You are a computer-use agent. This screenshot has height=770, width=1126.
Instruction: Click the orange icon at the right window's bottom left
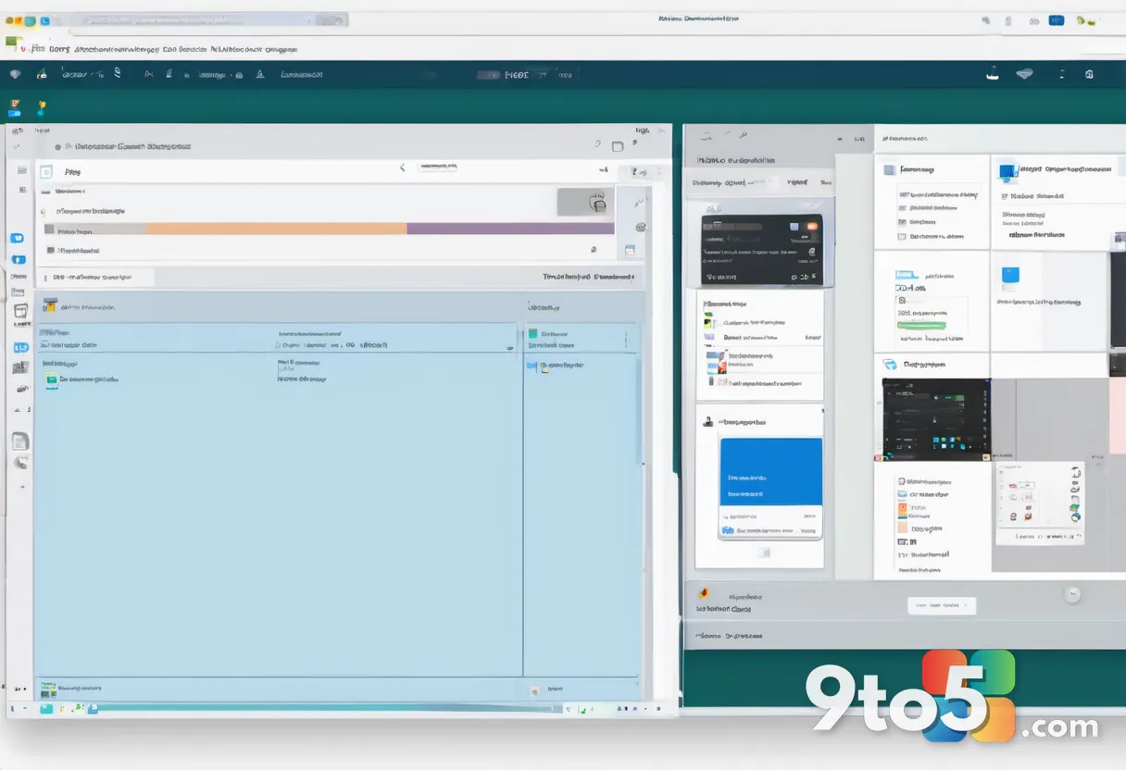click(x=704, y=595)
